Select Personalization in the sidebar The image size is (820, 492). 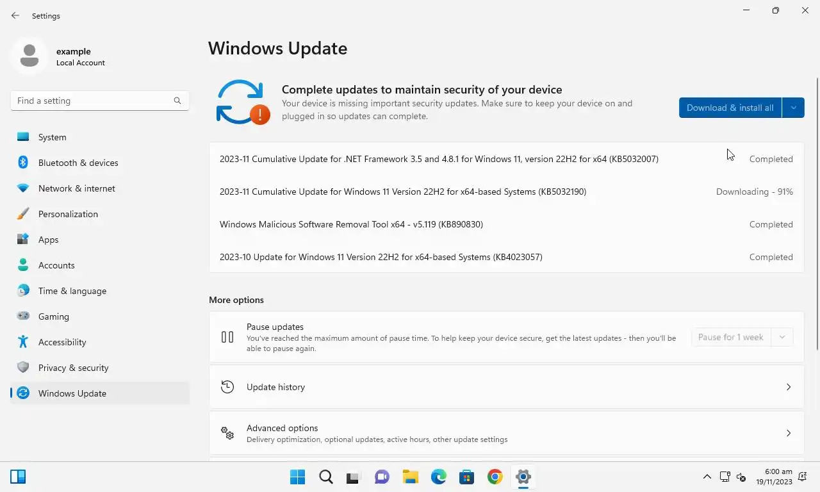pyautogui.click(x=100, y=214)
